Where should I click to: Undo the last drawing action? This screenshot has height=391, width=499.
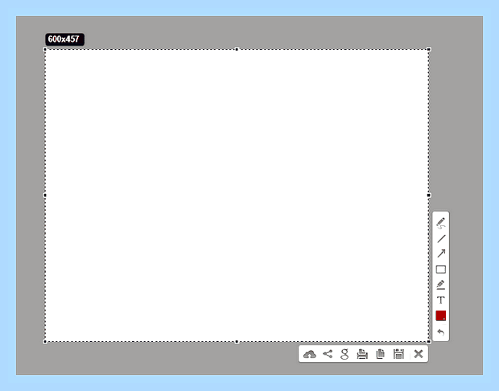(x=441, y=332)
